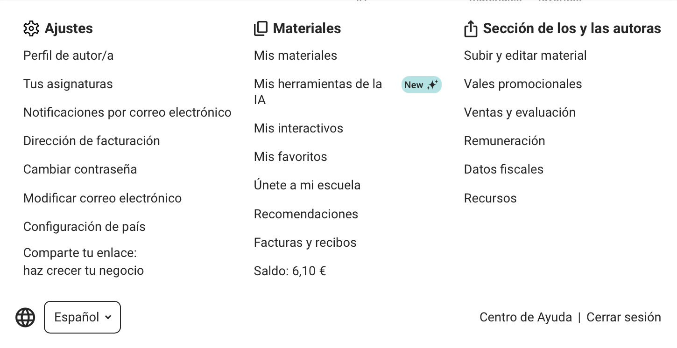Open Facturas y recibos

tap(305, 243)
